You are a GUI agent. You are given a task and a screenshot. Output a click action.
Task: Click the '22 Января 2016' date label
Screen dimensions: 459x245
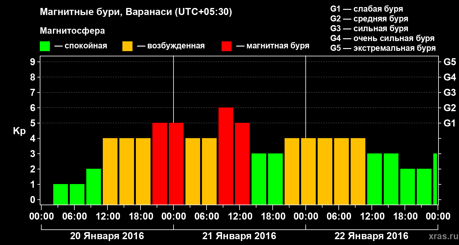click(371, 236)
